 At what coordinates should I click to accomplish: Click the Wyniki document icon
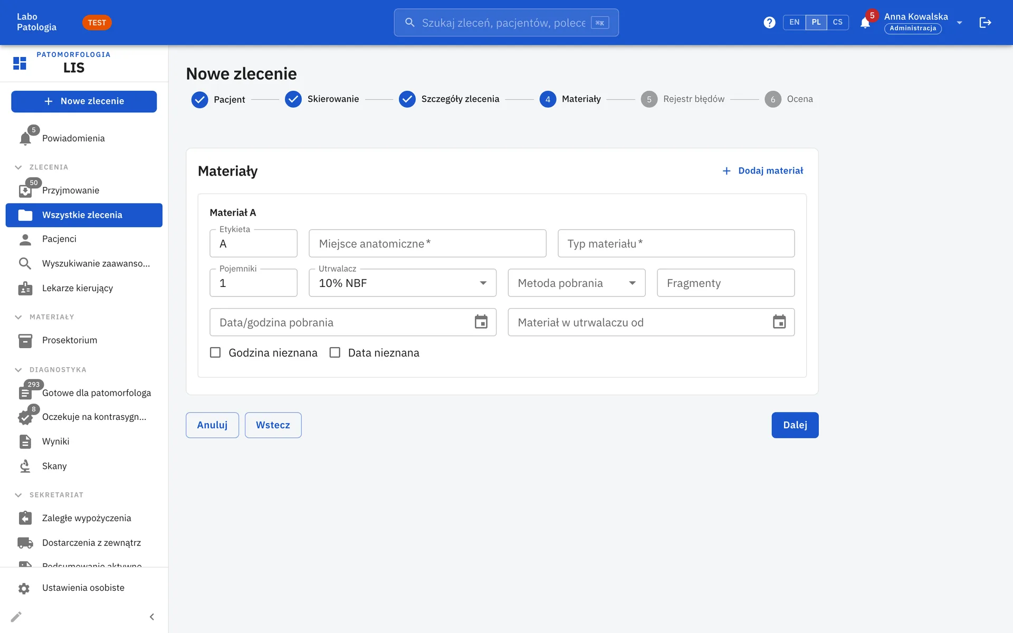(25, 442)
